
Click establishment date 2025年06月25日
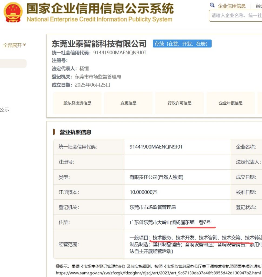click(92, 85)
